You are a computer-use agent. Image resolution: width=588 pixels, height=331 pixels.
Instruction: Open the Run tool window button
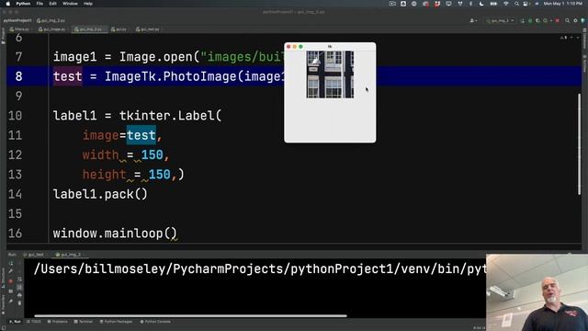(x=15, y=322)
